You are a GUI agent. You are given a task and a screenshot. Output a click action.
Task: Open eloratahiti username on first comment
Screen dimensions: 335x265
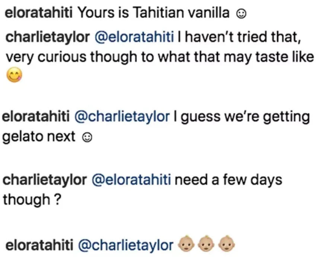point(39,13)
